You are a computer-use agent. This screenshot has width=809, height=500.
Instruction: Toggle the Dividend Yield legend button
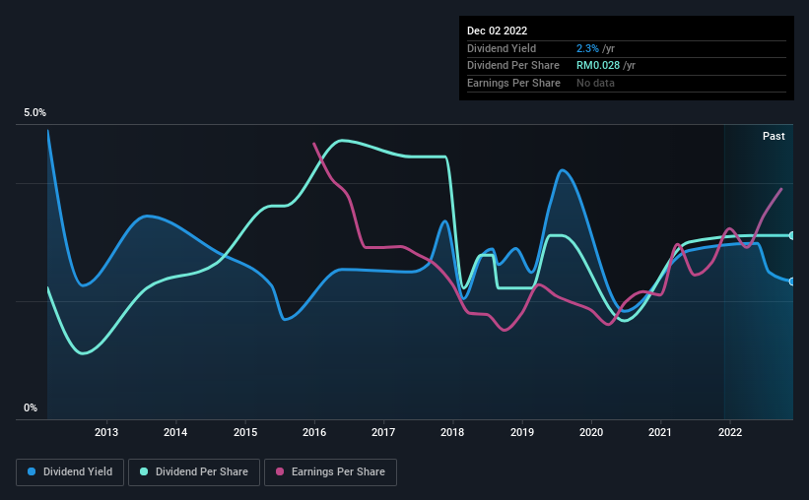(x=70, y=472)
